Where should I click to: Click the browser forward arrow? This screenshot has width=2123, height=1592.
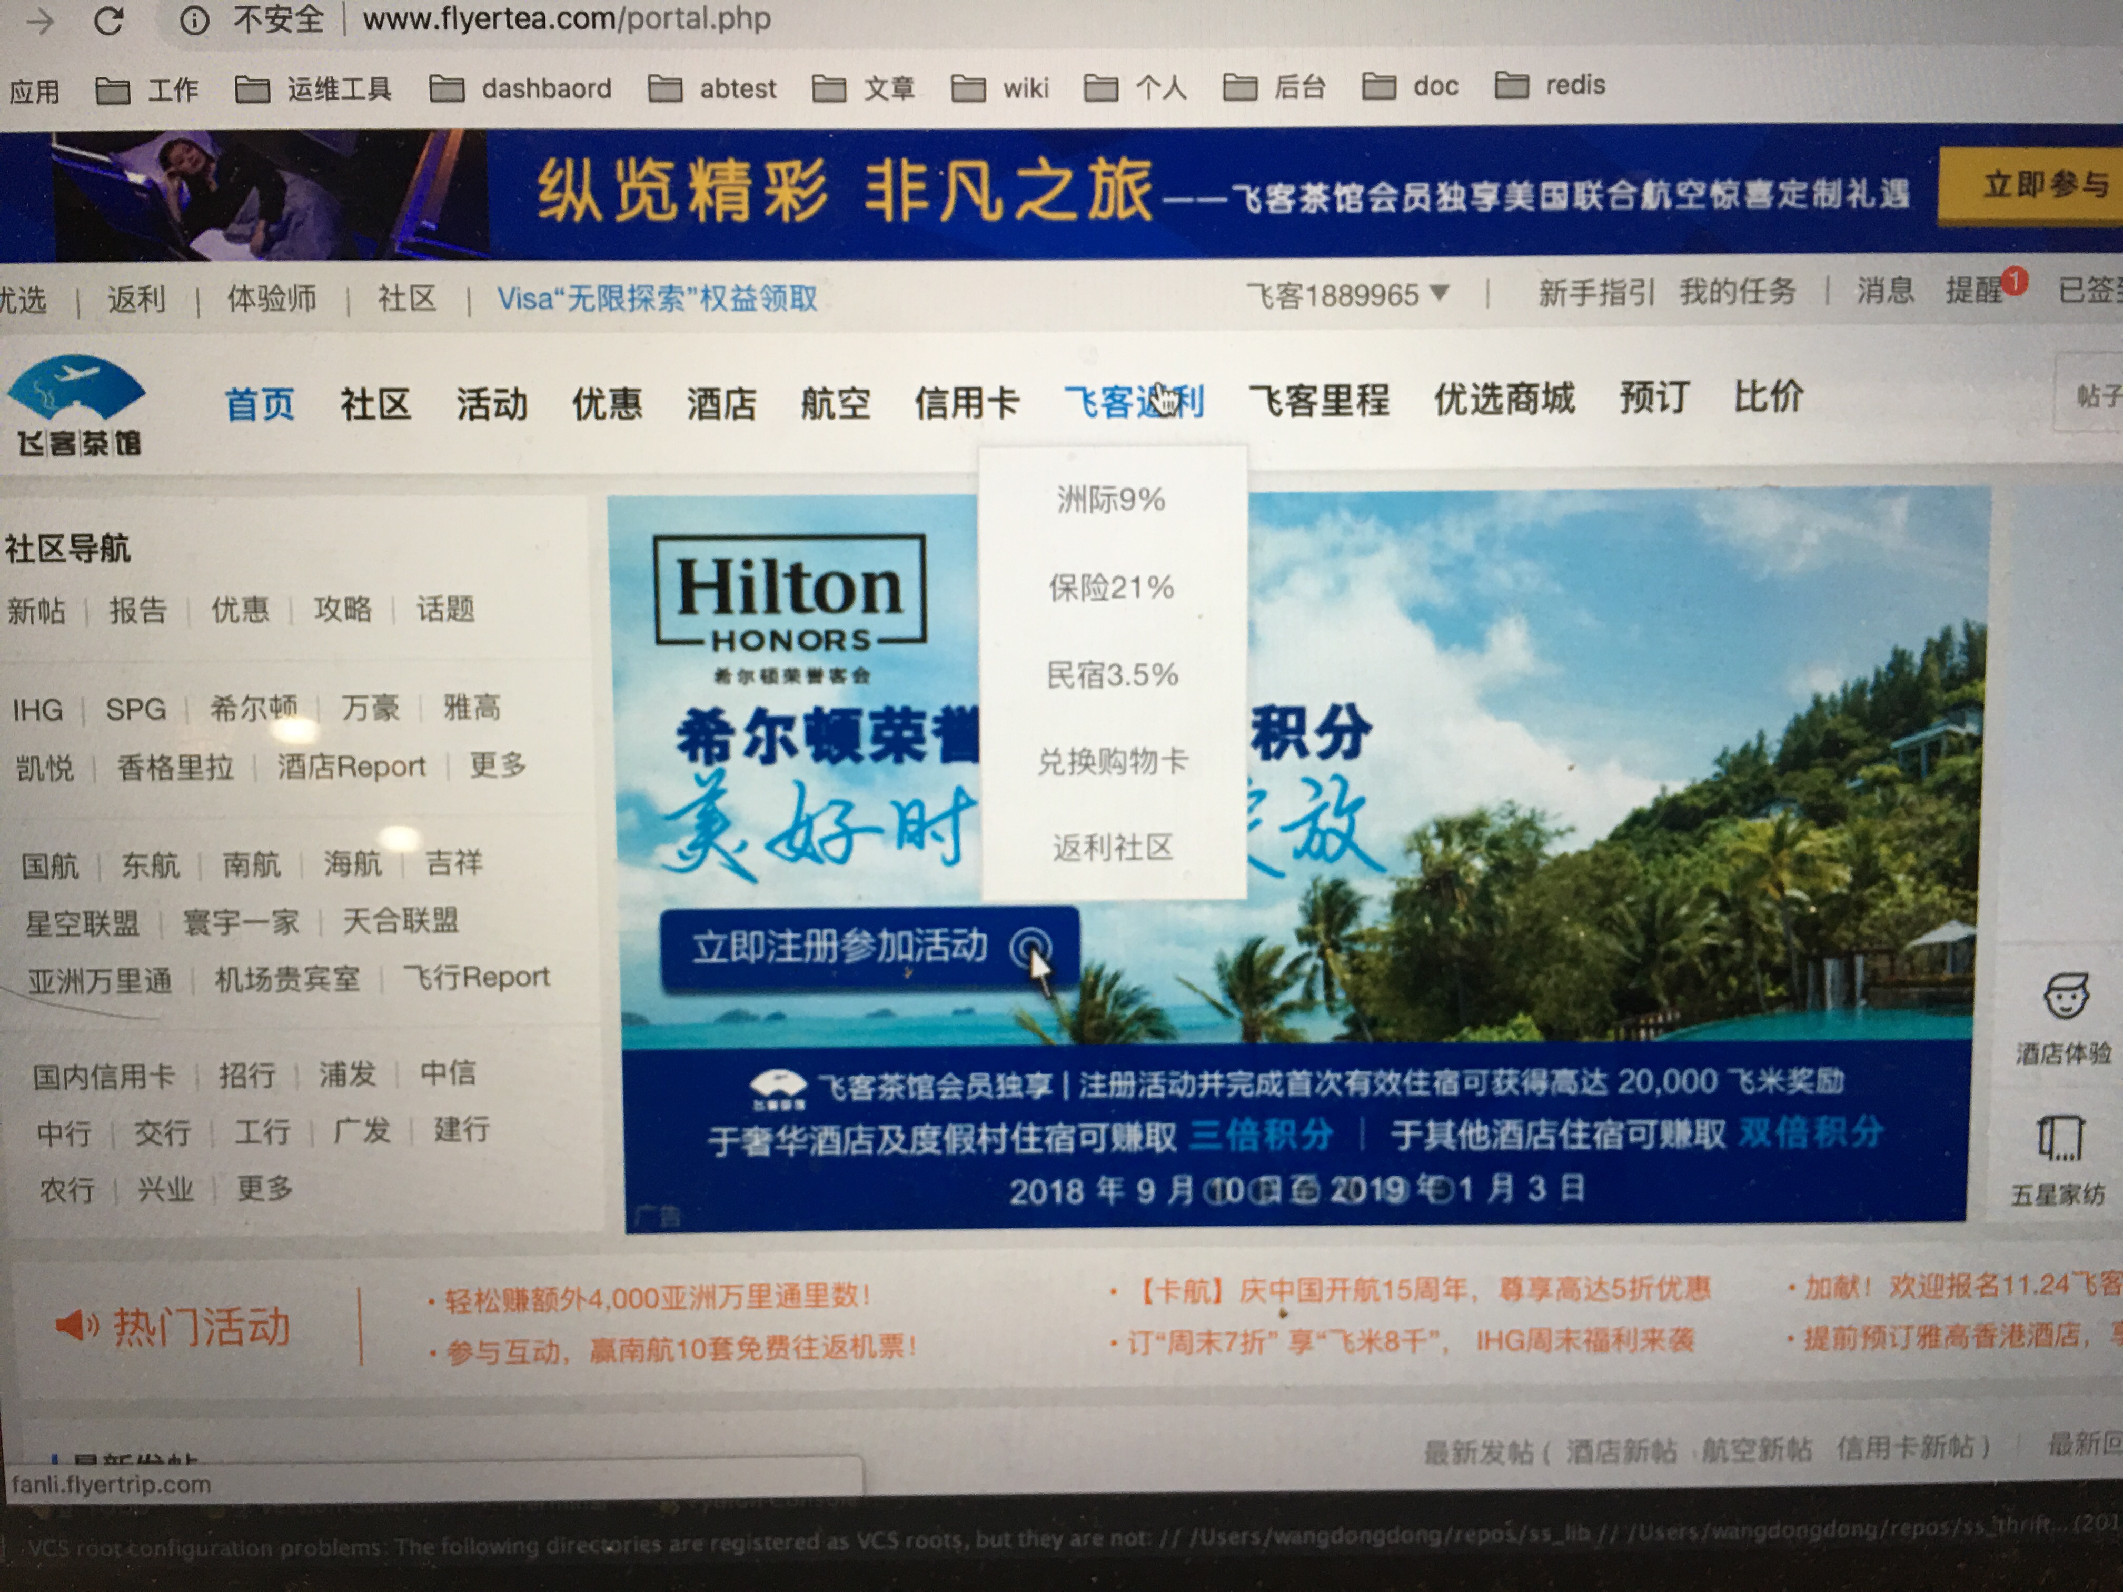point(41,21)
